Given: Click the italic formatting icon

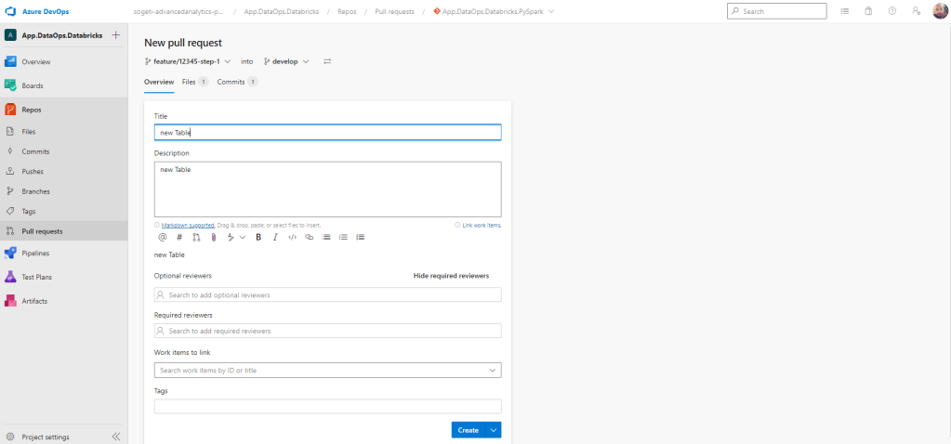Looking at the screenshot, I should coord(275,237).
